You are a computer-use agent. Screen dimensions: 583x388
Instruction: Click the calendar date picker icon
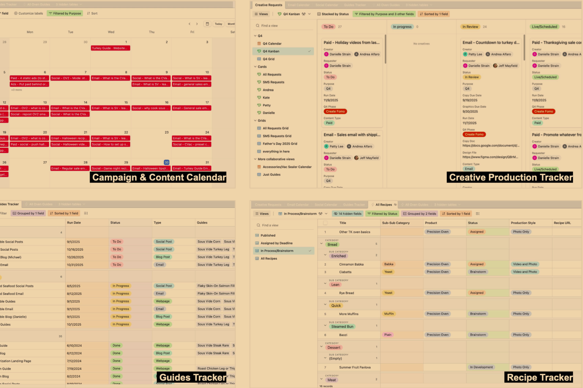[x=207, y=24]
